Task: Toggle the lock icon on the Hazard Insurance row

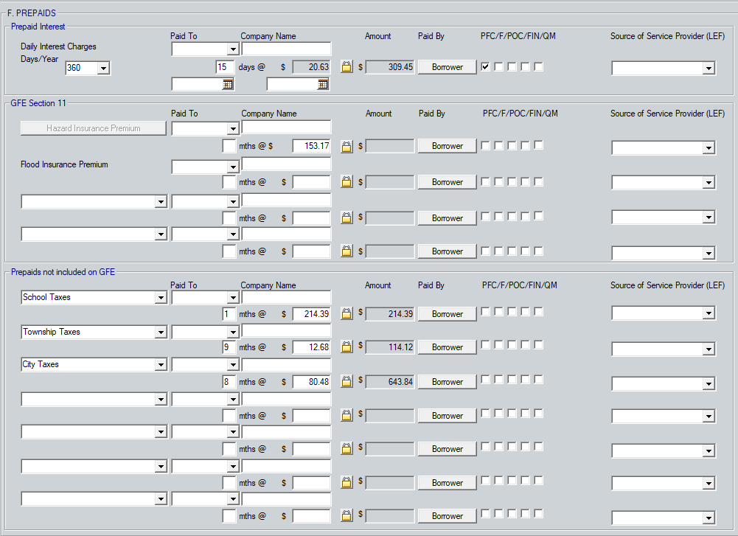Action: point(347,146)
